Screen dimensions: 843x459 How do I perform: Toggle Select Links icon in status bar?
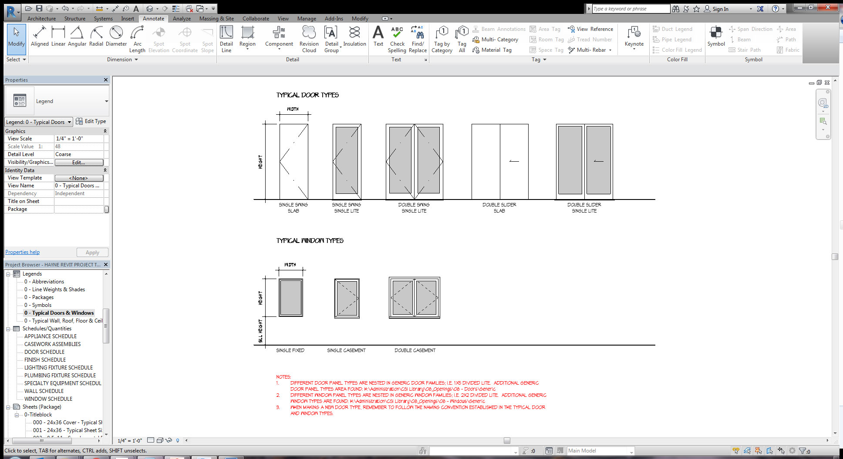(736, 451)
